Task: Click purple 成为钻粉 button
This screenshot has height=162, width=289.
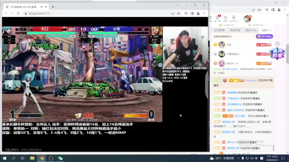Action: coord(264,36)
